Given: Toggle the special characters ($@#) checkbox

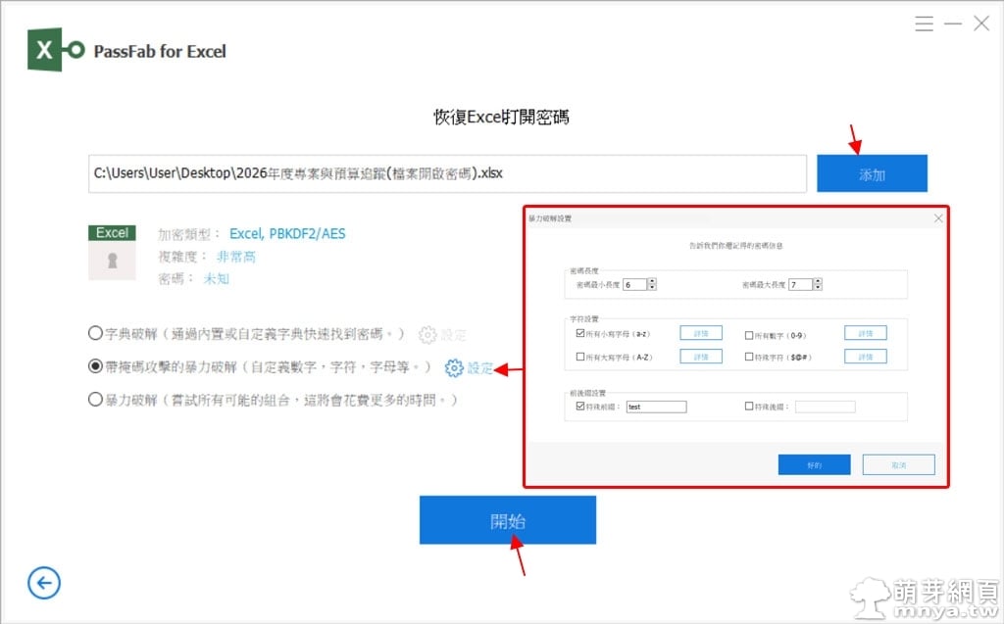Looking at the screenshot, I should coord(748,357).
